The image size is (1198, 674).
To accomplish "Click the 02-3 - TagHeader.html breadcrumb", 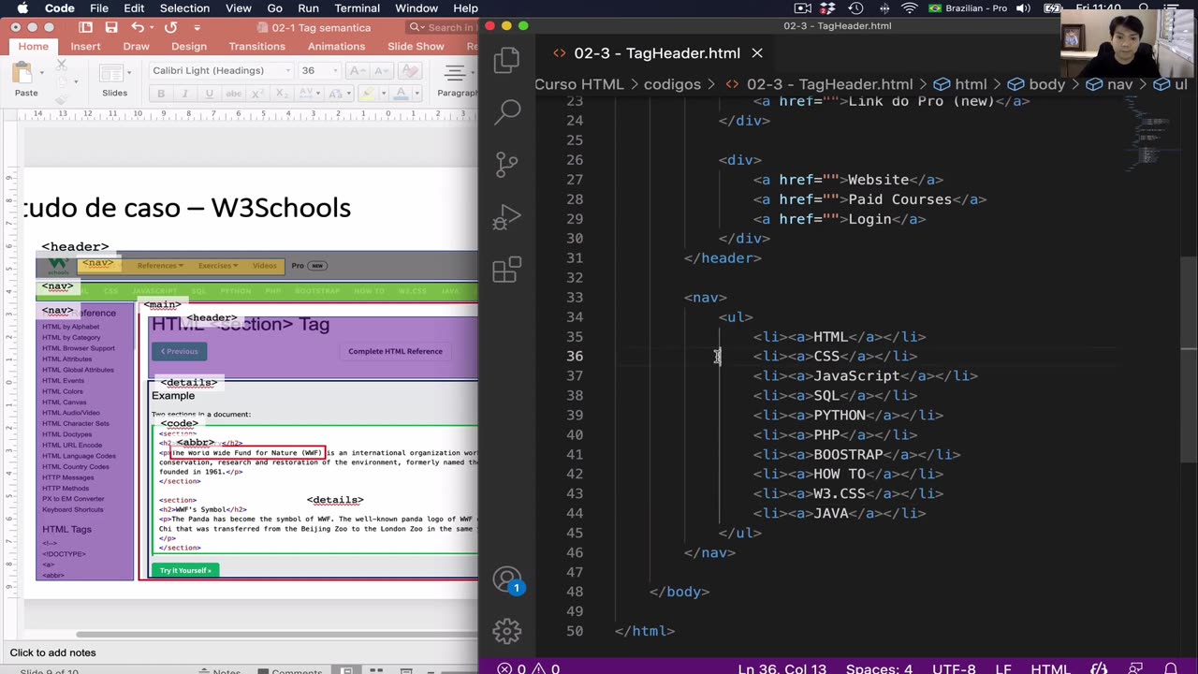I will pos(819,84).
